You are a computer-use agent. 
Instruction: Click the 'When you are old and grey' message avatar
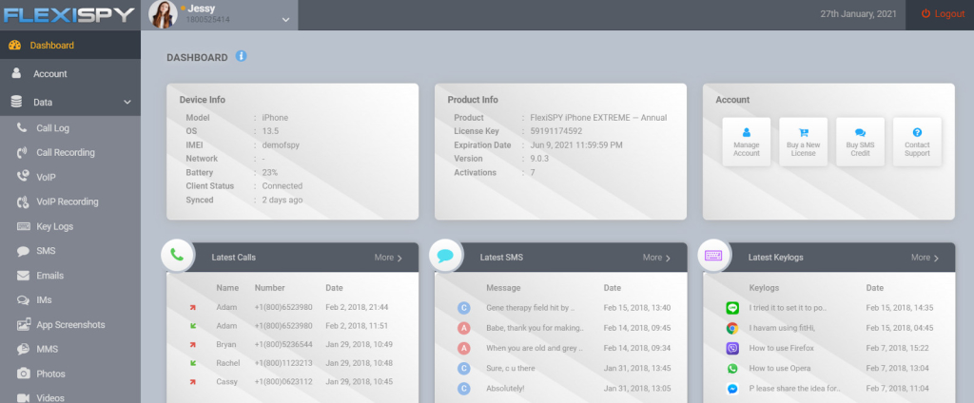coord(463,349)
